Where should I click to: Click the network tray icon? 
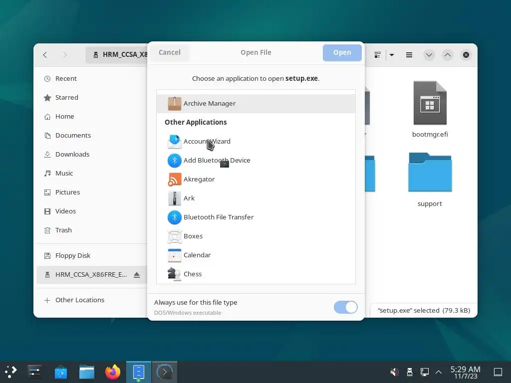[x=425, y=372]
